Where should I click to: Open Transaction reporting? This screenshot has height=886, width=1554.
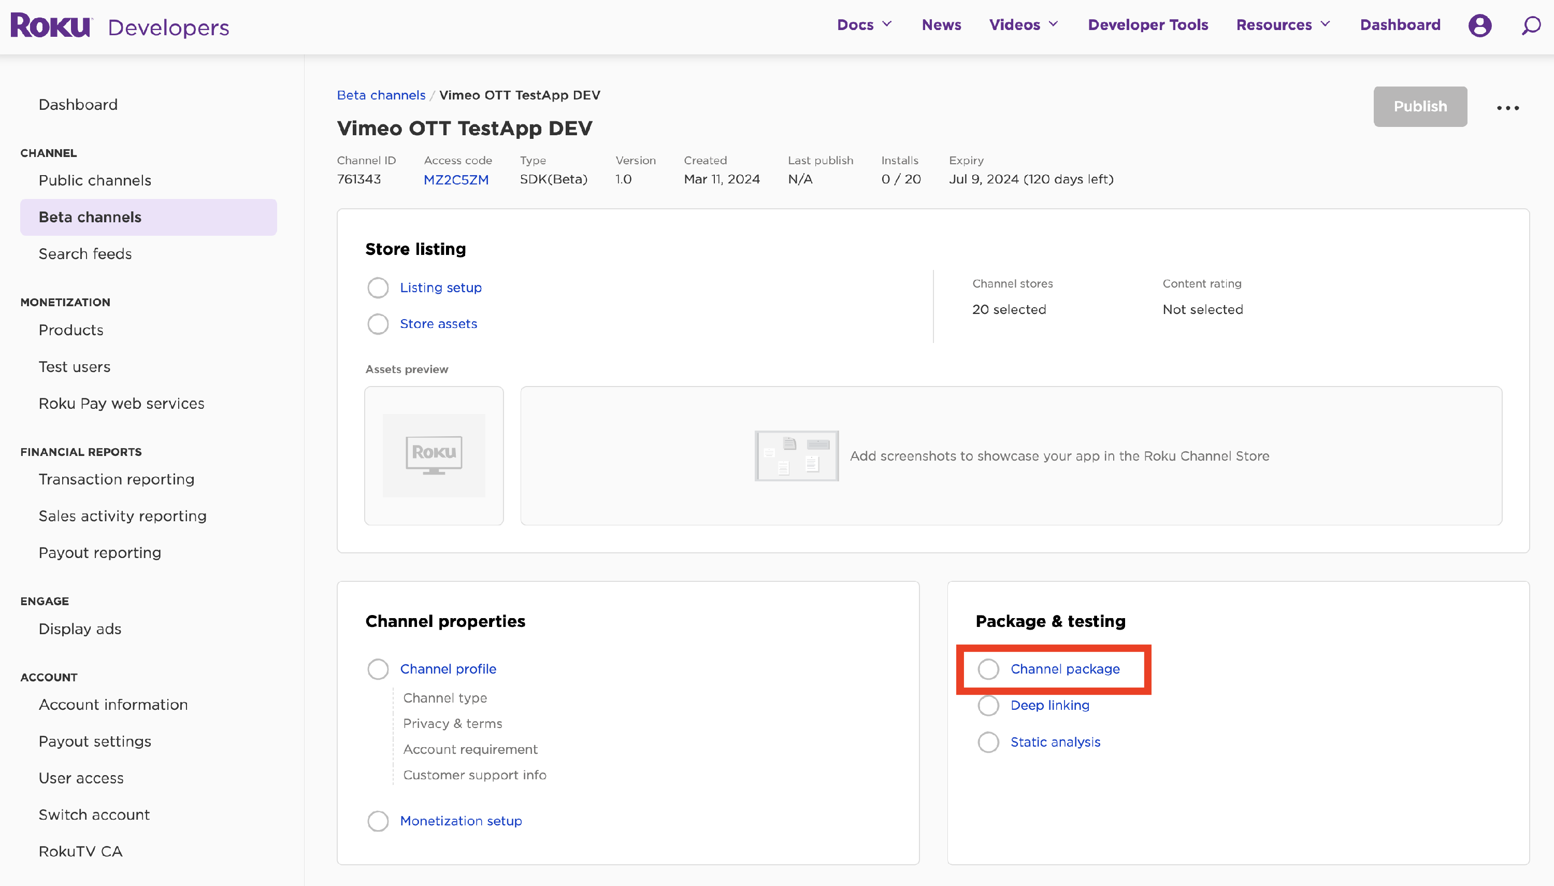(x=117, y=479)
